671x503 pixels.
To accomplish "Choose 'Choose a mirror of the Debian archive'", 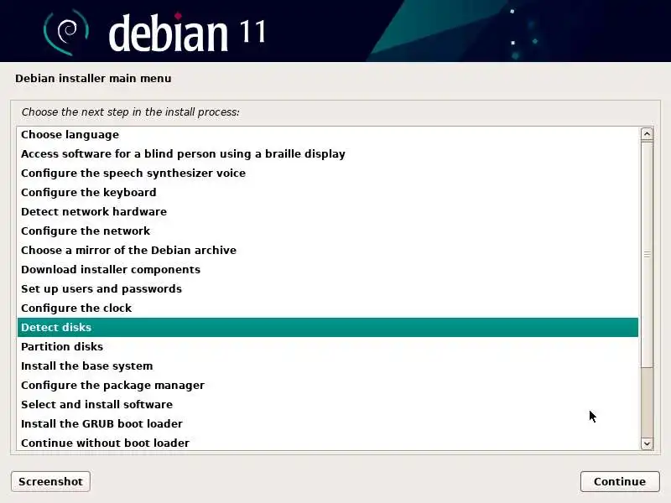I will (x=327, y=250).
